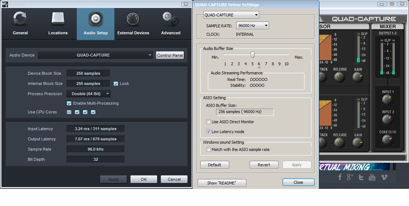This screenshot has width=409, height=206.
Task: Click the lower compressor GAIN knob
Action: coord(357,143)
